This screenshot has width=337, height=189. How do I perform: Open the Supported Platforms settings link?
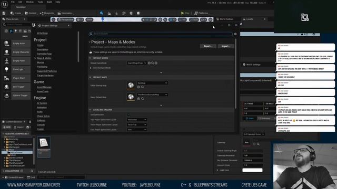coord(47,71)
